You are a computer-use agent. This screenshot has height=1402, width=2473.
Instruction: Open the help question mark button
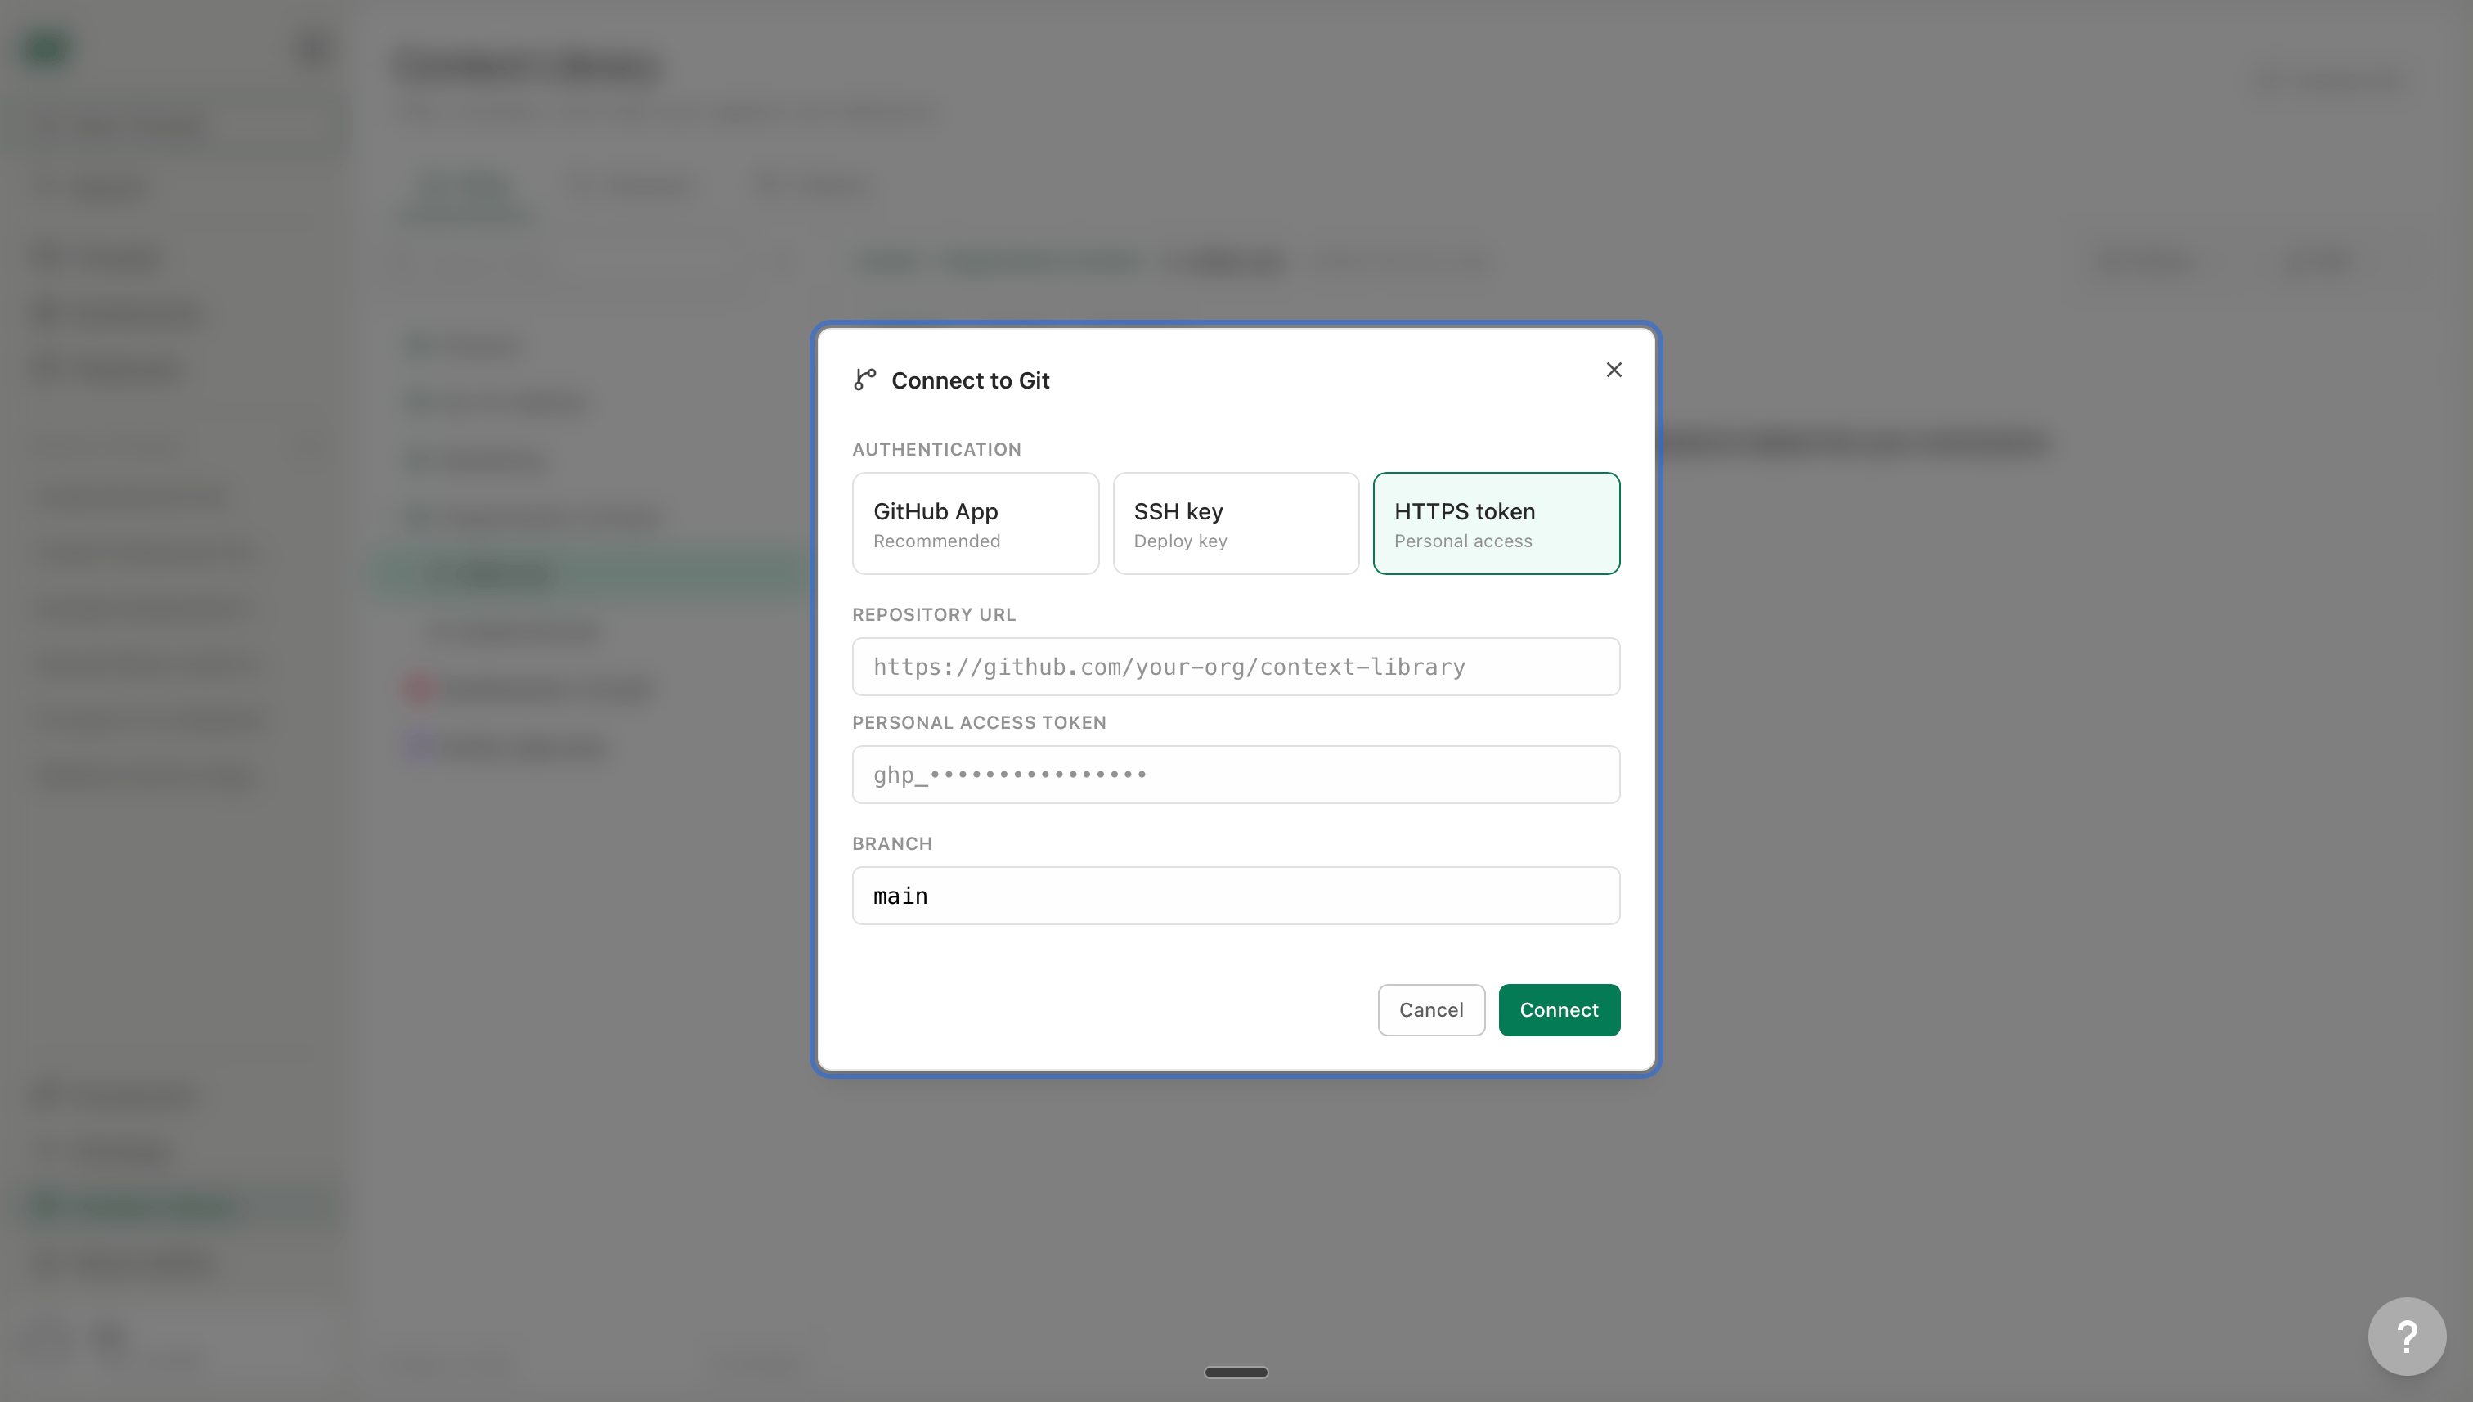(x=2407, y=1337)
